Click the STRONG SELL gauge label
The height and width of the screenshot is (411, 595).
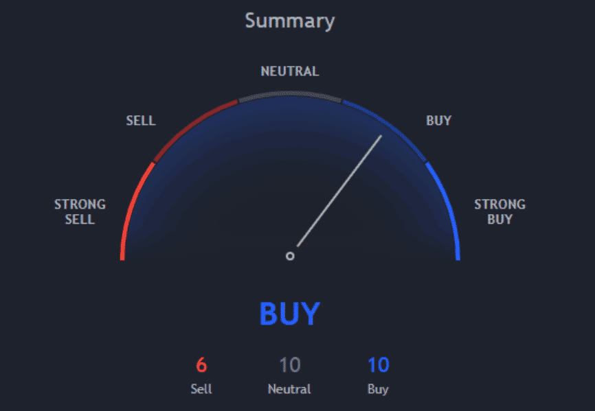[80, 212]
